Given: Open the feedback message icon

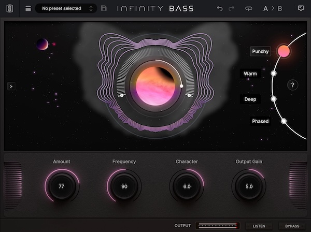Looking at the screenshot, I should [301, 8].
